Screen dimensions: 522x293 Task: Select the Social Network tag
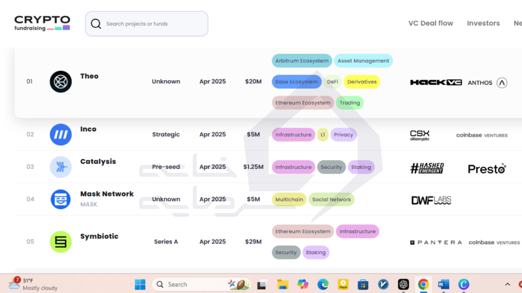click(331, 199)
